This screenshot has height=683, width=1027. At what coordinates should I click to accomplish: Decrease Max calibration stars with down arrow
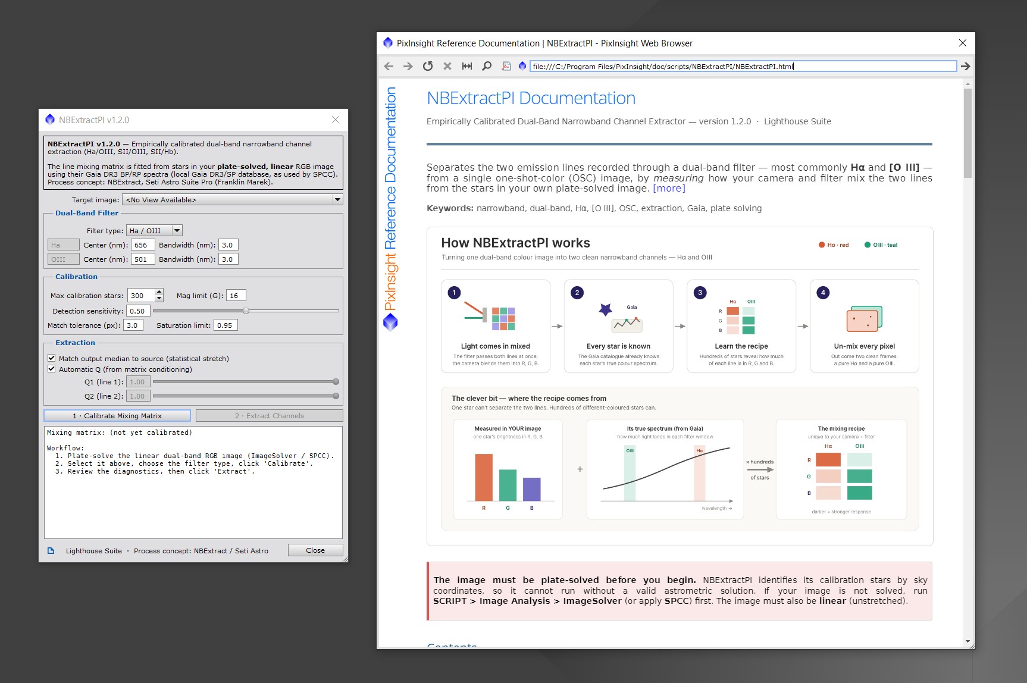[159, 298]
